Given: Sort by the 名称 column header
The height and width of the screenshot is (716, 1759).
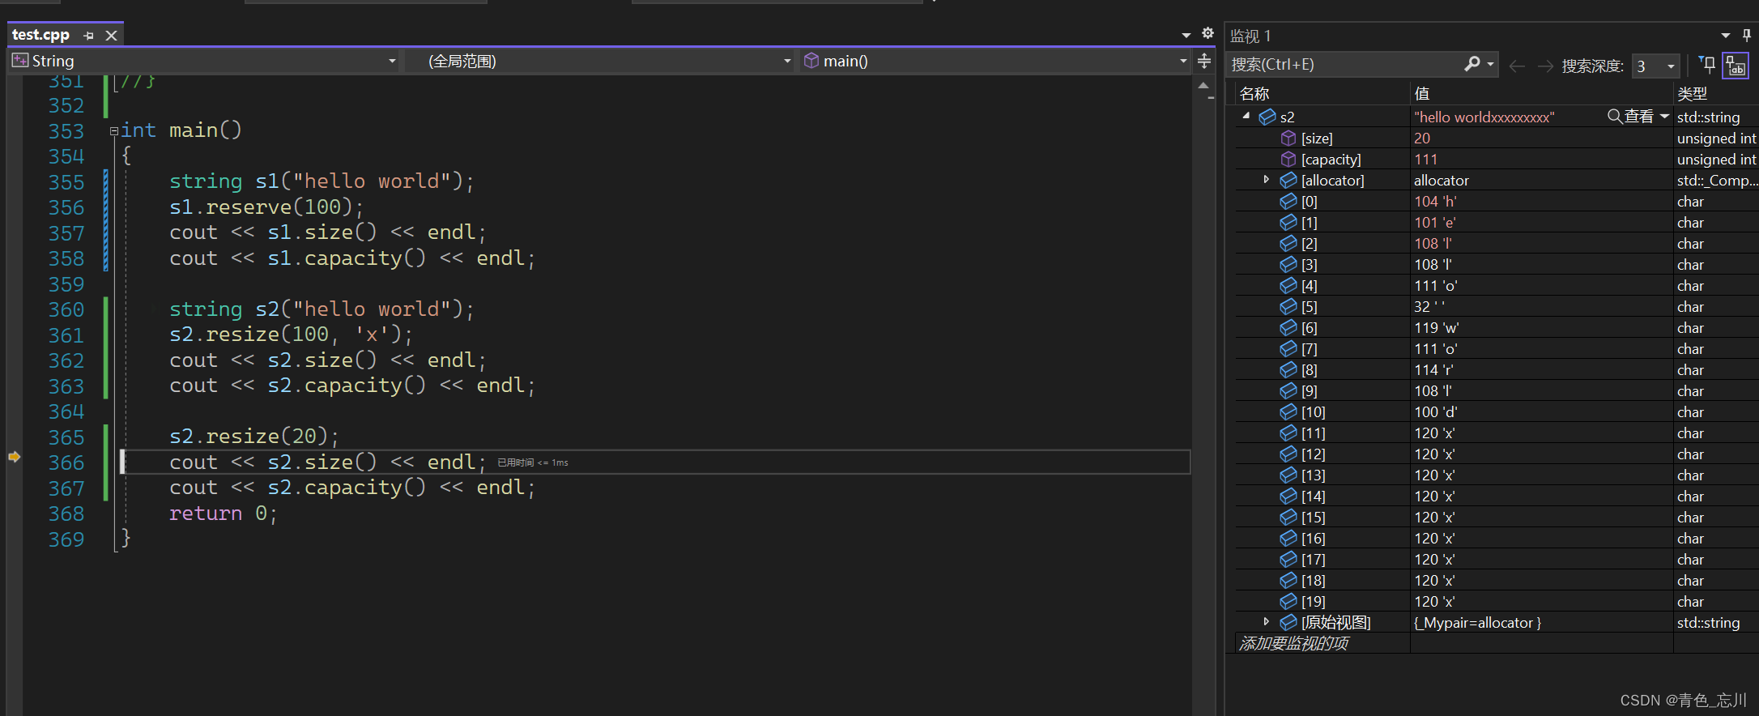Looking at the screenshot, I should [1254, 94].
